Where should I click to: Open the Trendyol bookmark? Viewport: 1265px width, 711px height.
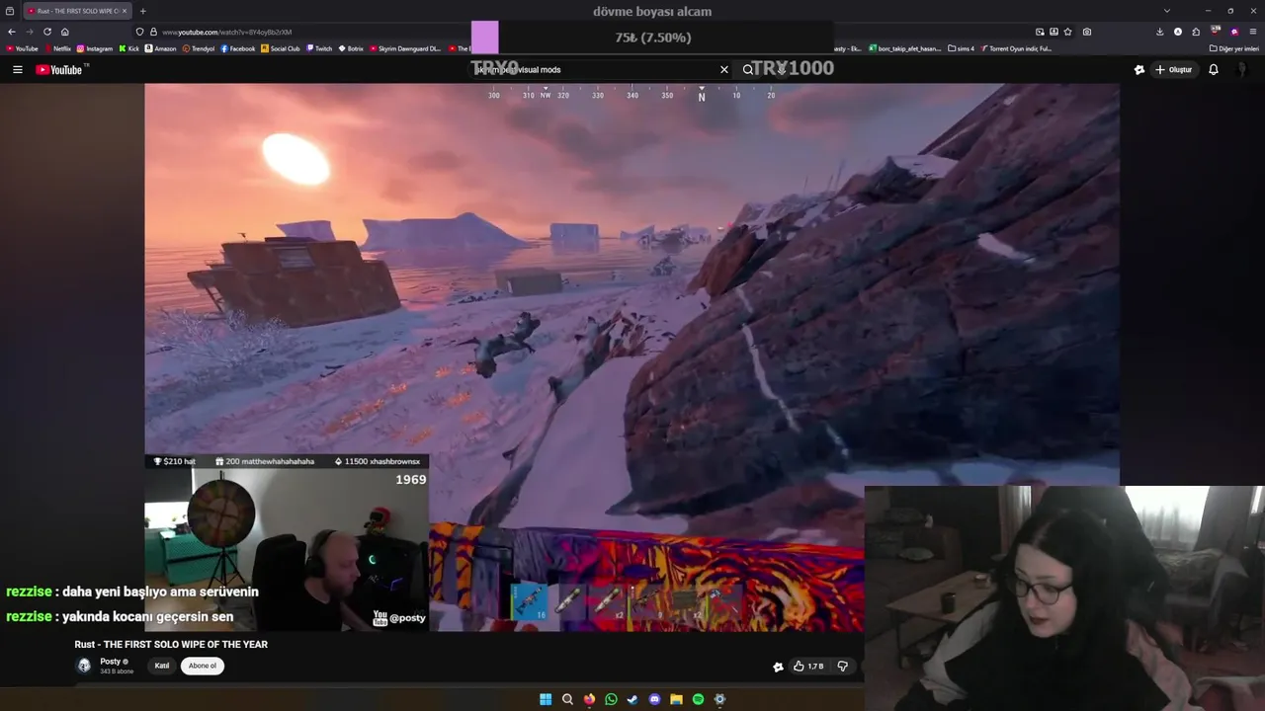[199, 48]
